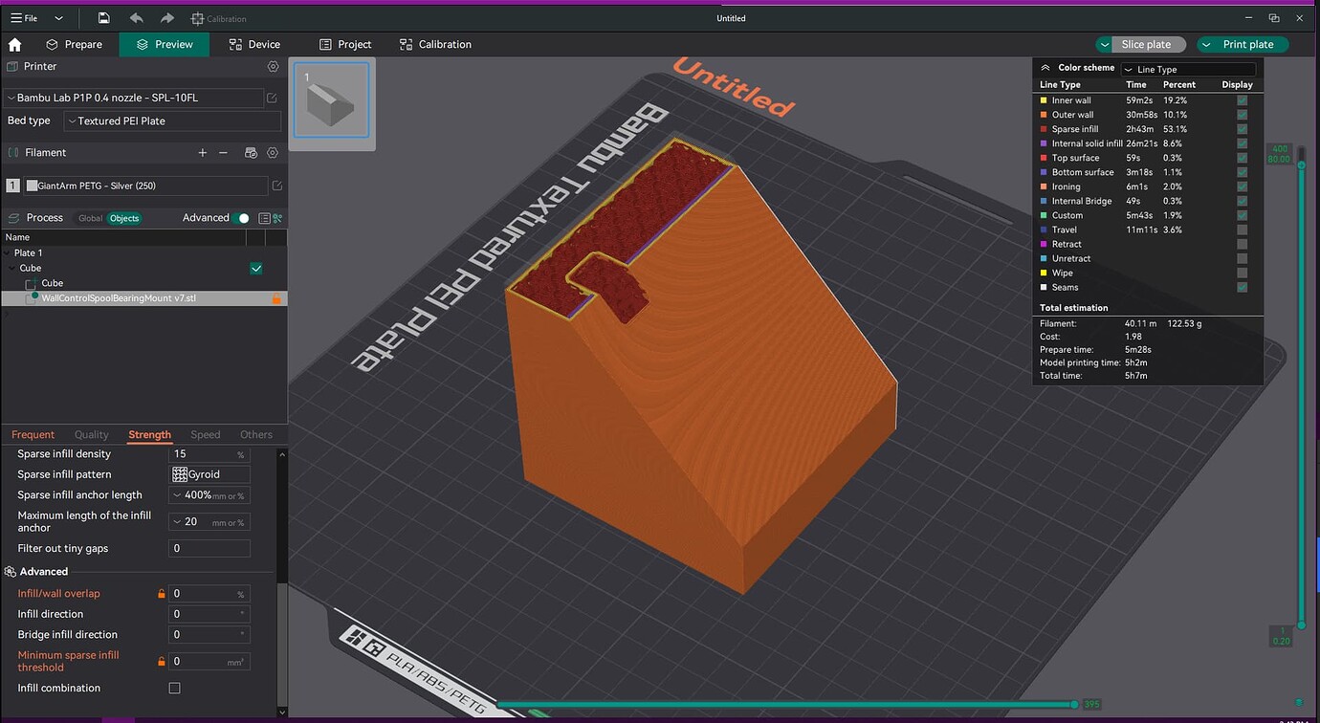Click the compare presets list icon
Viewport: 1320px width, 723px height.
[264, 218]
